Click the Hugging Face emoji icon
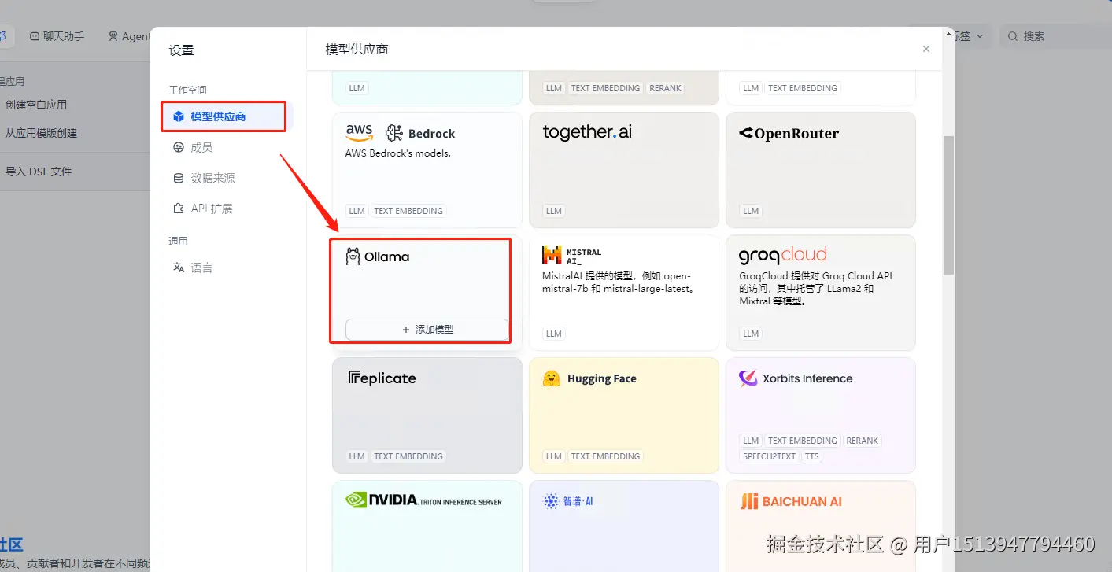1112x572 pixels. (552, 378)
